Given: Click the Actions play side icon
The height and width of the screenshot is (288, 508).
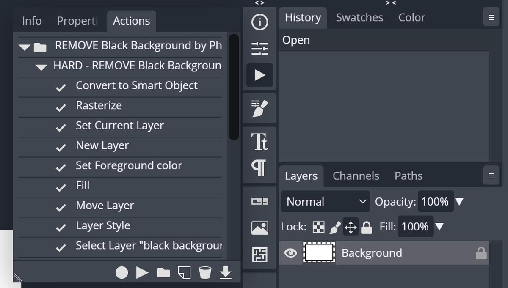Looking at the screenshot, I should [260, 75].
